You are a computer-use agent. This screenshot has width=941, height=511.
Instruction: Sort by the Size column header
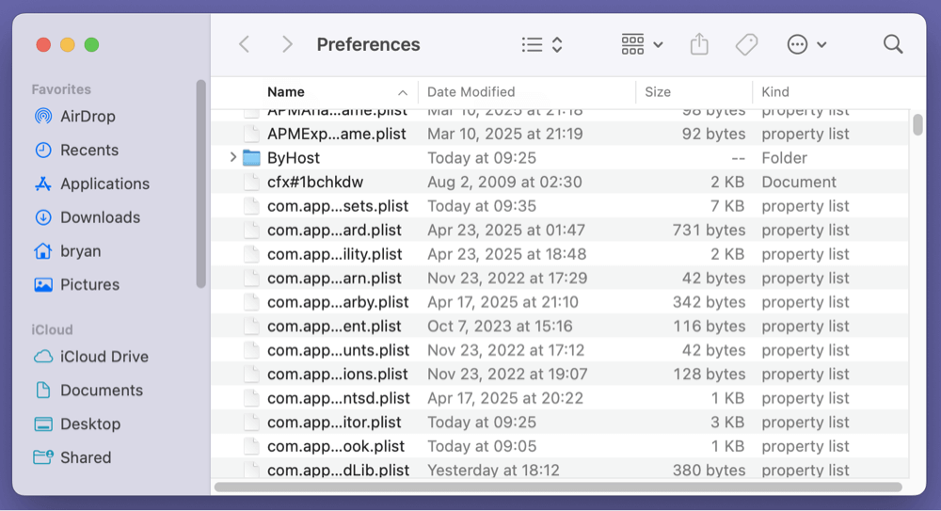pos(694,92)
